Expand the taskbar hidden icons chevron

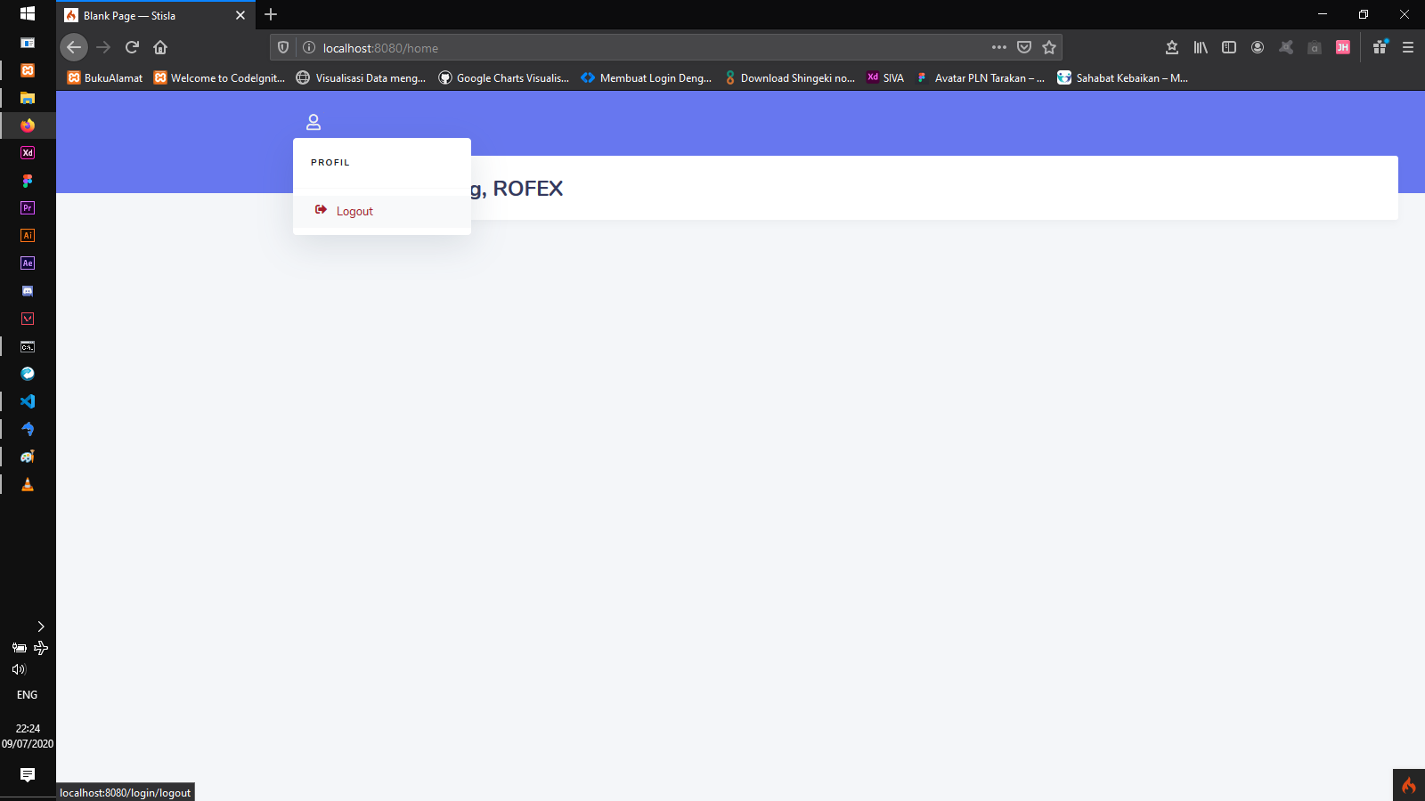[x=41, y=627]
